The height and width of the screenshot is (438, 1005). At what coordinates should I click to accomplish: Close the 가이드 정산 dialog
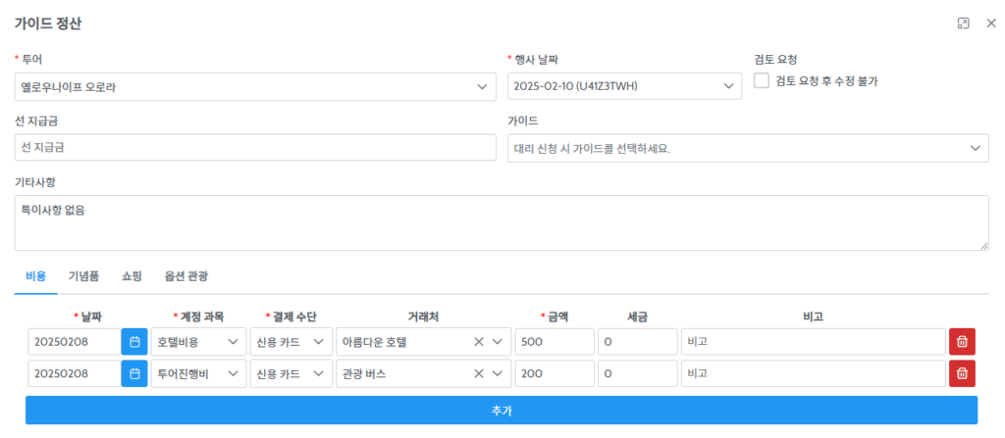click(991, 24)
